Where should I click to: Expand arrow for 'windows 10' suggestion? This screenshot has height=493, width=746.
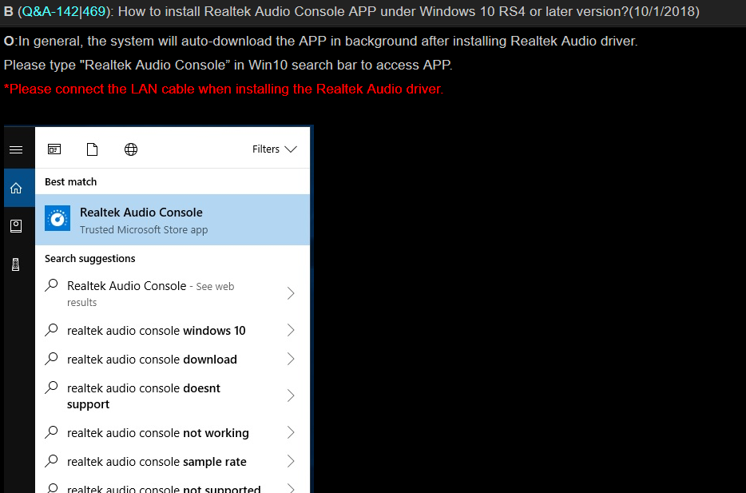point(292,330)
